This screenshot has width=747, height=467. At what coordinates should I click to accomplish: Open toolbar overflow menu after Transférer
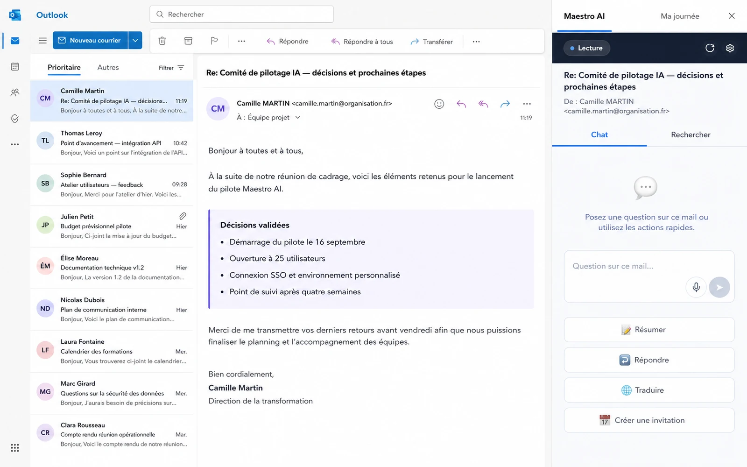coord(476,42)
